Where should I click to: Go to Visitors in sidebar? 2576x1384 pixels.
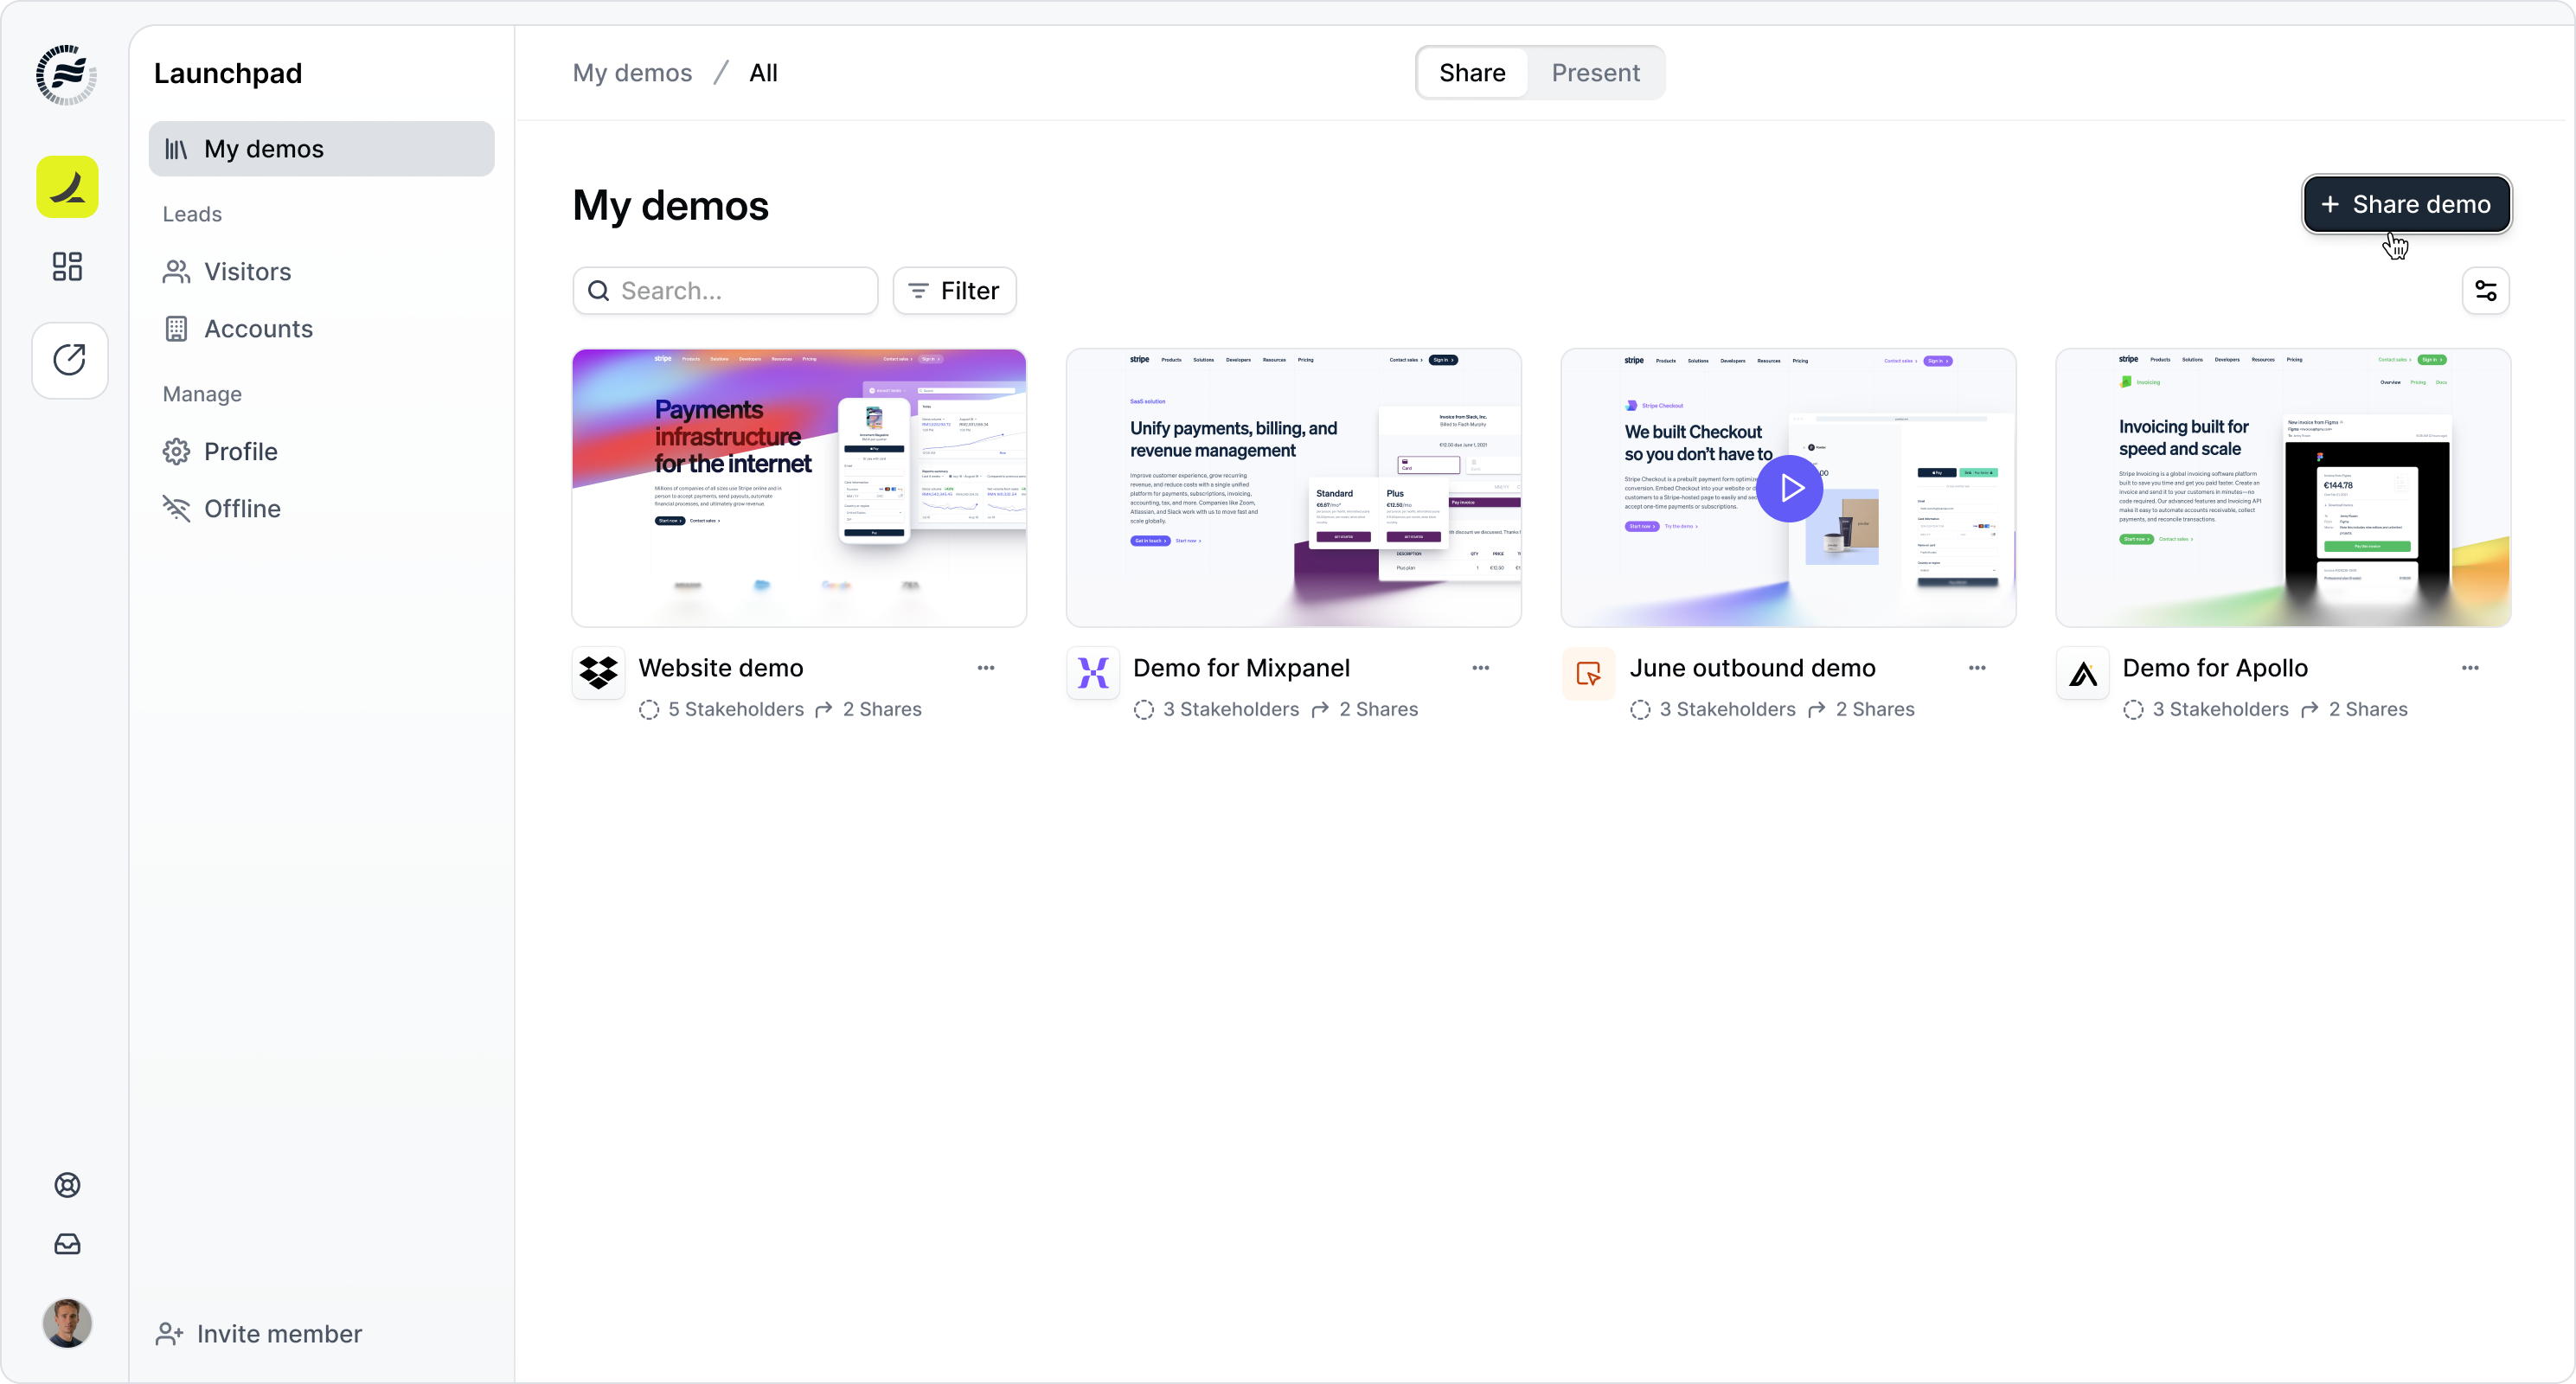click(x=247, y=272)
